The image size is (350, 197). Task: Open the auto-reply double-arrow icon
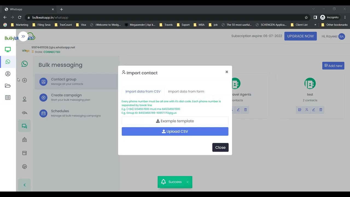pos(25,113)
